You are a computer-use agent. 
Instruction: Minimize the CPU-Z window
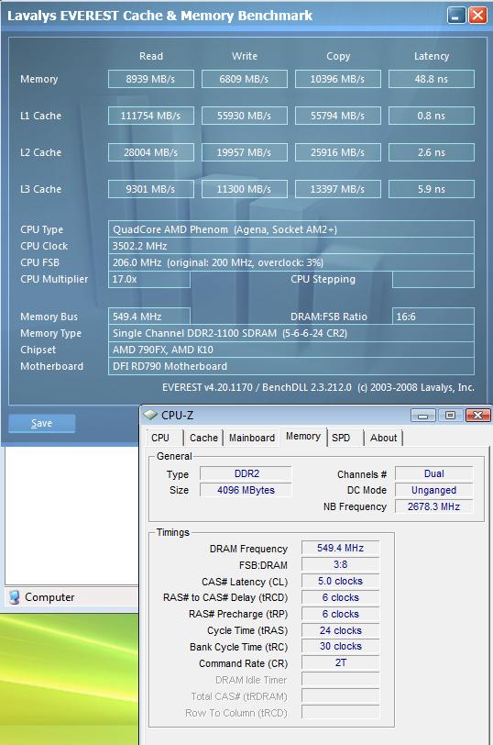(x=423, y=416)
